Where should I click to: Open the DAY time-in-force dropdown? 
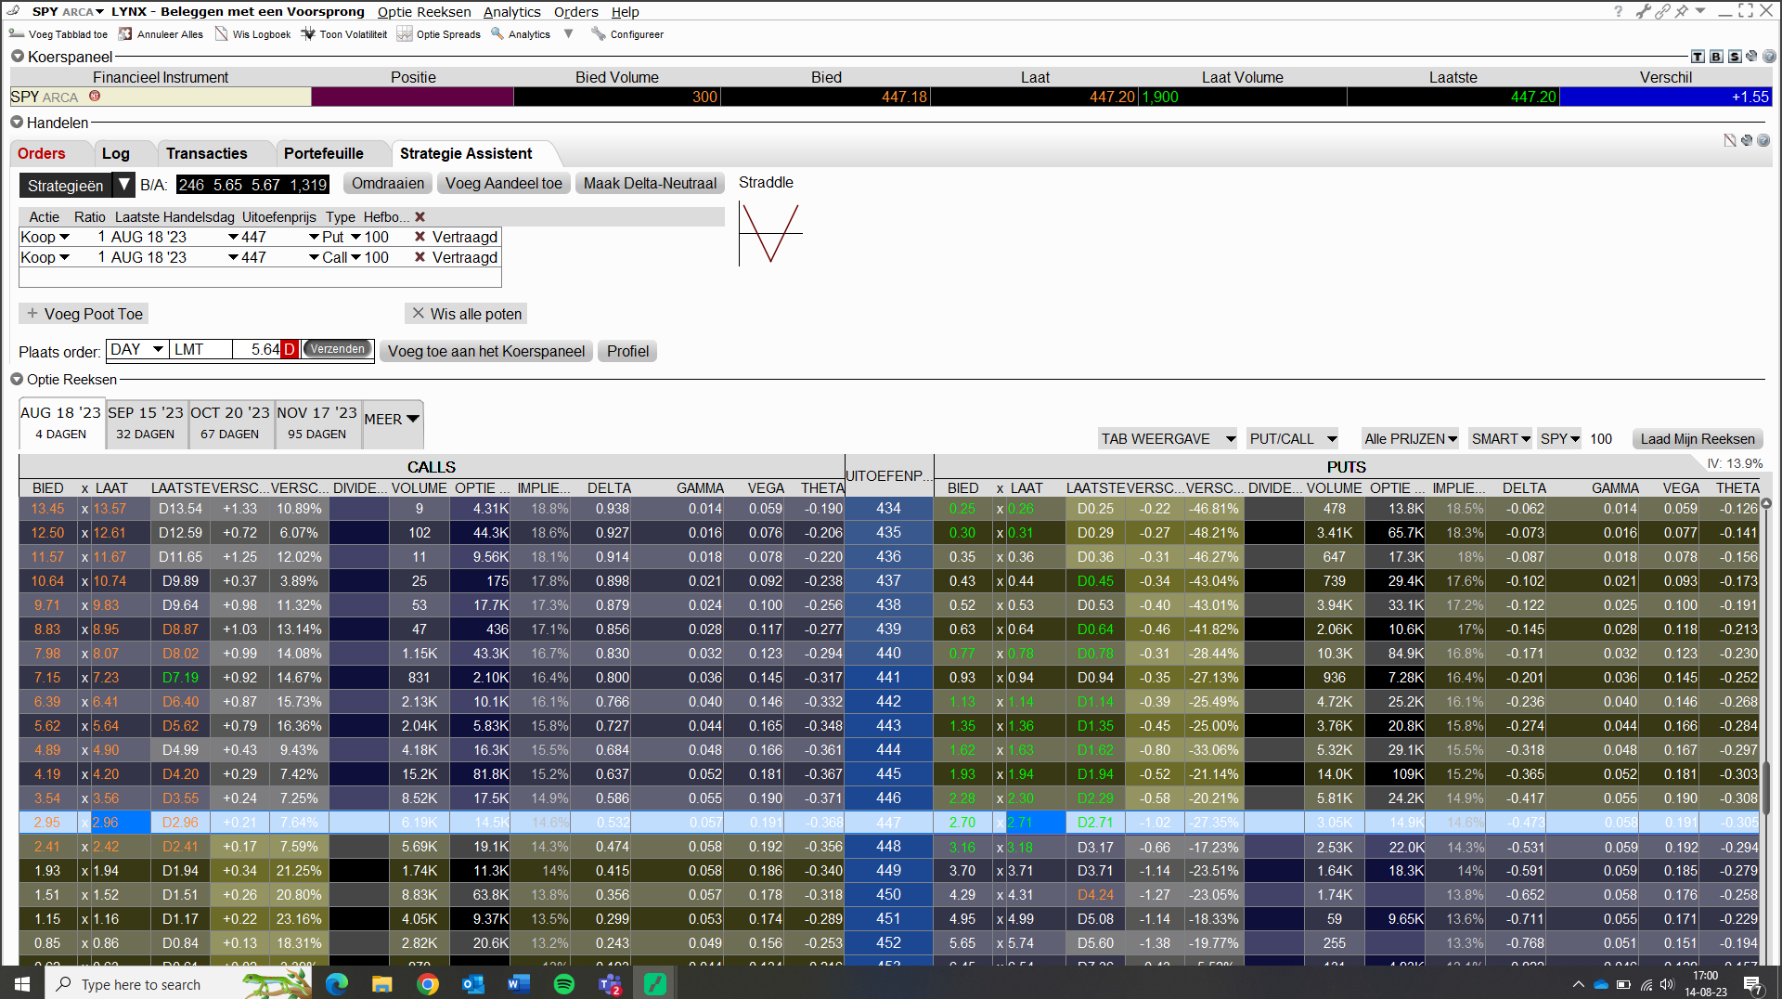[x=159, y=349]
